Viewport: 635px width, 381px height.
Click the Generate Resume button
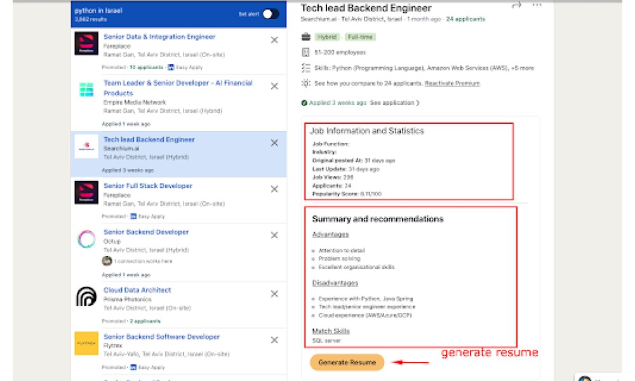(347, 363)
